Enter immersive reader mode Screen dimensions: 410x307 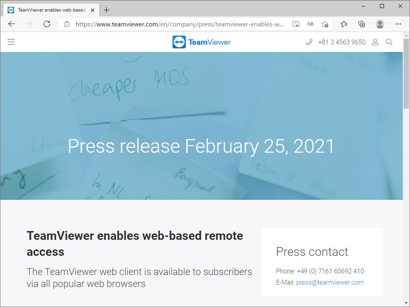[x=296, y=24]
